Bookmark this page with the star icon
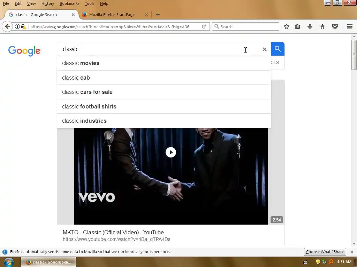The height and width of the screenshot is (267, 357). pos(287,26)
